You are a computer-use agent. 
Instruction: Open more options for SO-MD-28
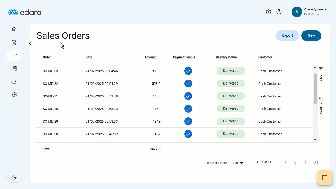pyautogui.click(x=302, y=134)
